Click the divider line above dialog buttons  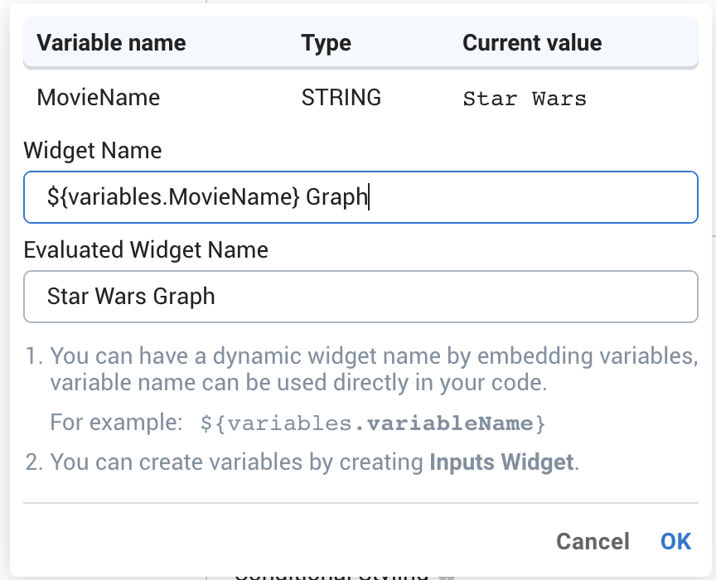(358, 504)
